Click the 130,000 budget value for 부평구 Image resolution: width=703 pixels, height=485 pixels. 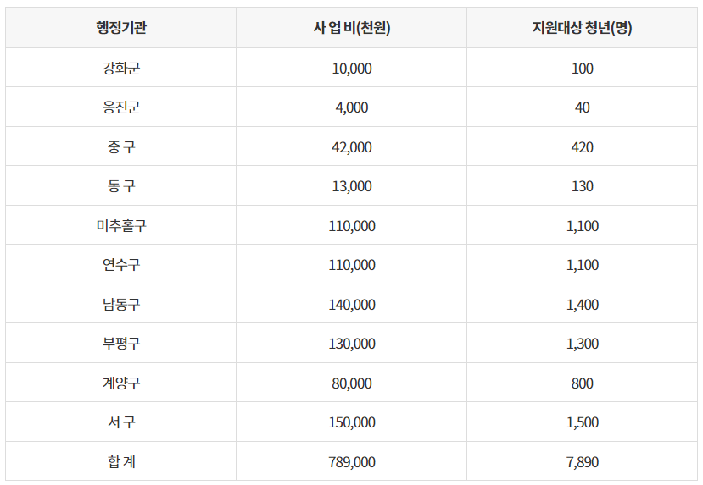coord(352,344)
